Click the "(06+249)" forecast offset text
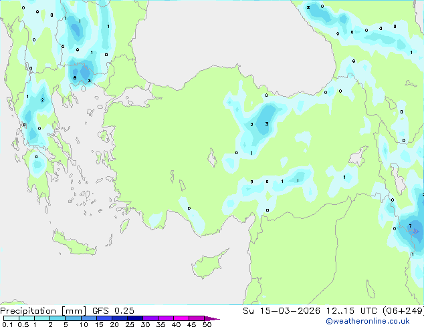 coord(403,310)
